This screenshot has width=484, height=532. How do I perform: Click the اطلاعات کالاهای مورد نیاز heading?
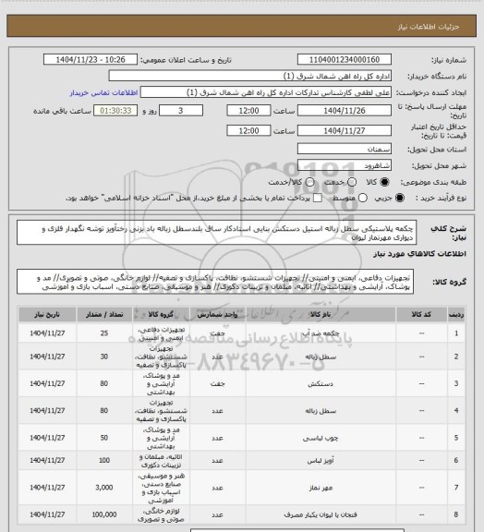pos(420,254)
